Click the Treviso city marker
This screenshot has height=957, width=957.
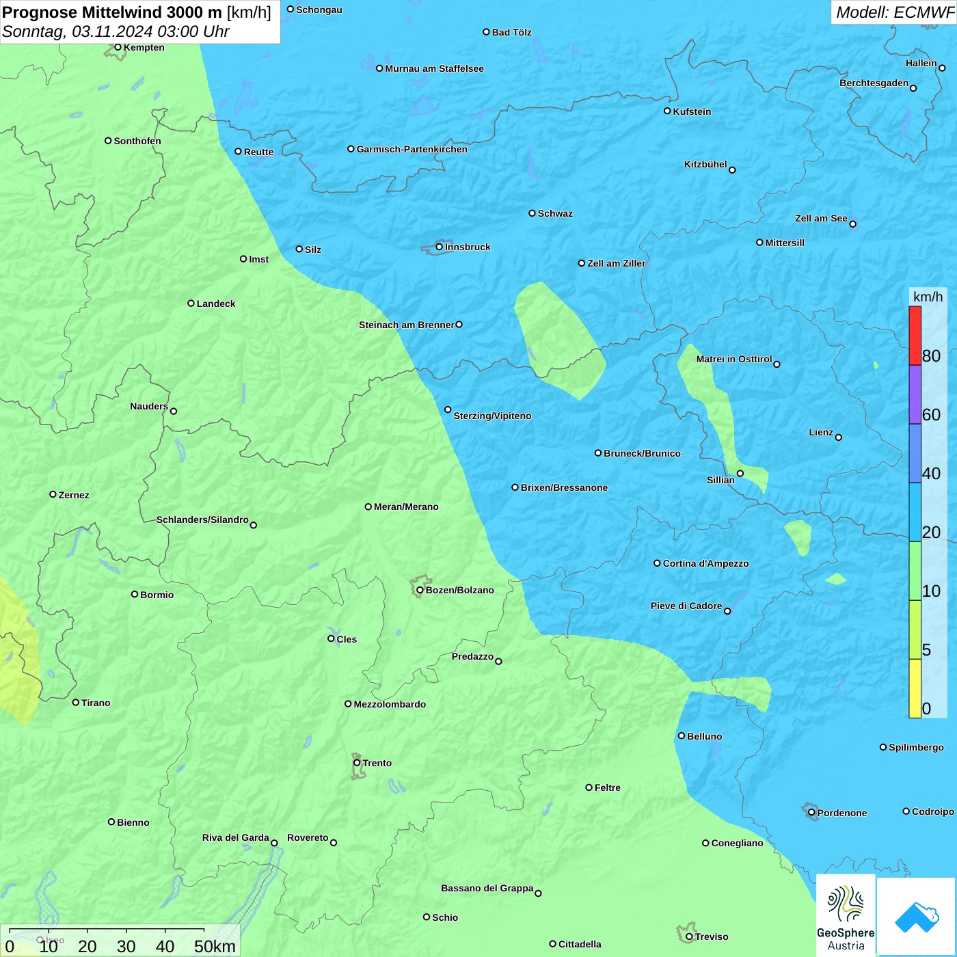click(689, 936)
